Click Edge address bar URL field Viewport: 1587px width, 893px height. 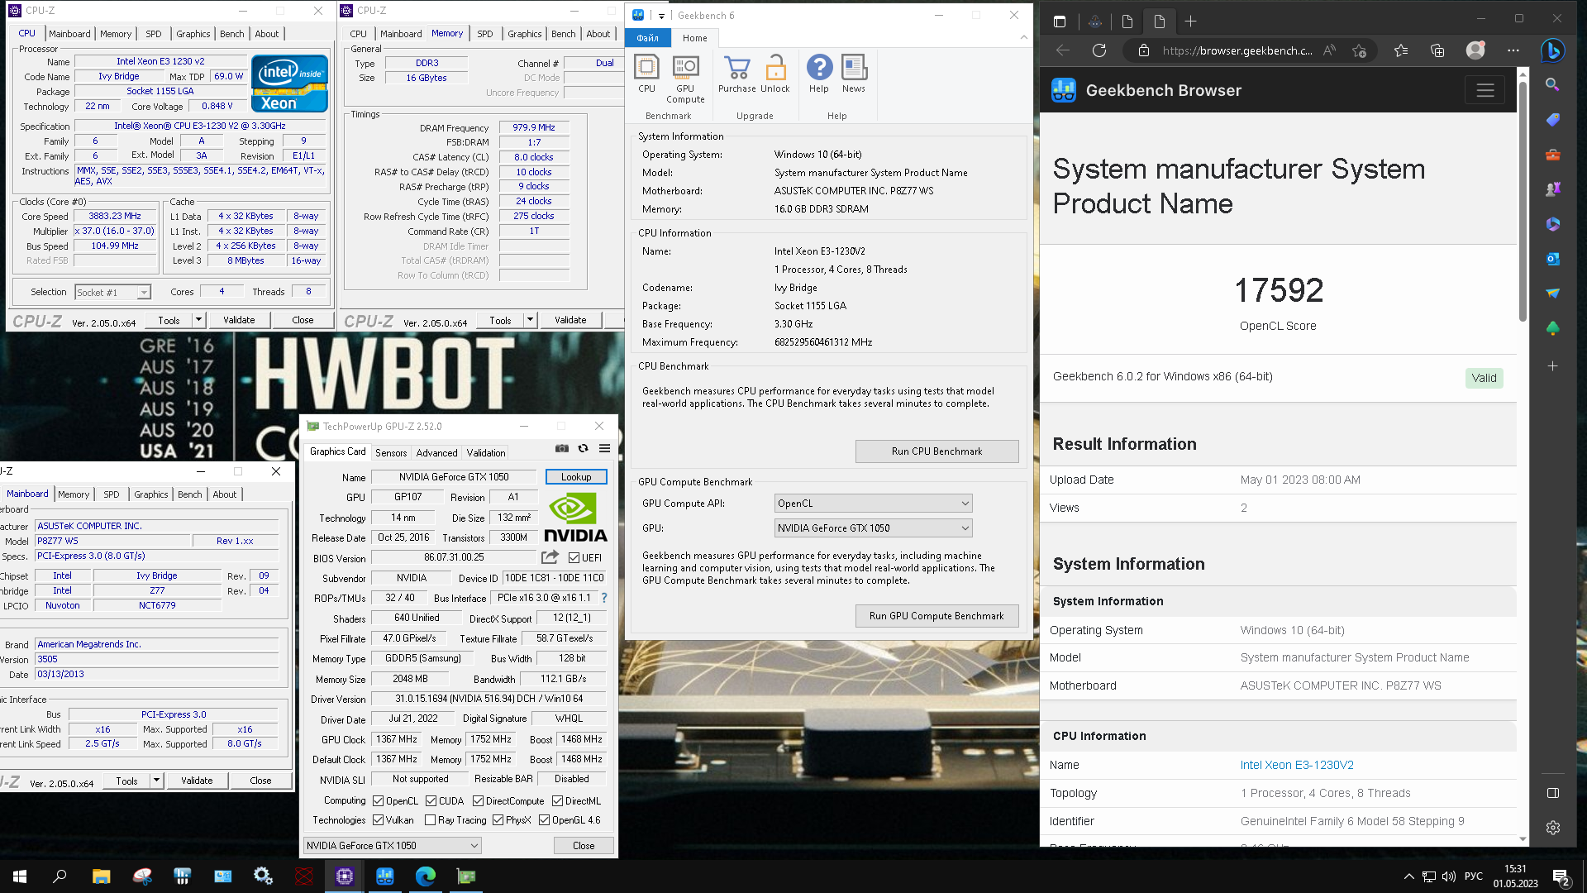(x=1237, y=50)
